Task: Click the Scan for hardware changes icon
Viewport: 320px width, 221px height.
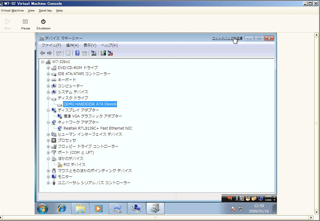Action: [94, 53]
